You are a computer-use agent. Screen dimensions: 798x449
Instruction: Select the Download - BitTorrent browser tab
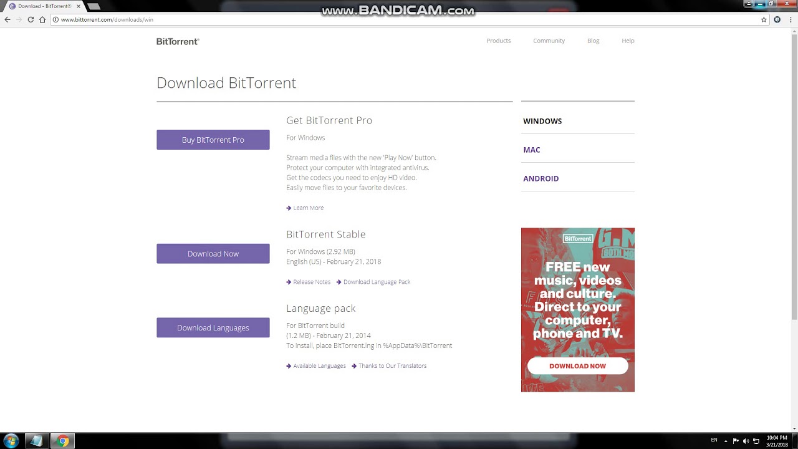(x=44, y=6)
